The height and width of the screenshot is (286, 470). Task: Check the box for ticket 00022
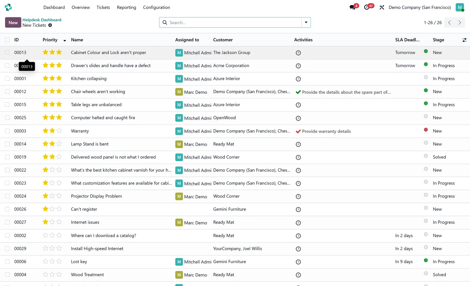click(7, 170)
